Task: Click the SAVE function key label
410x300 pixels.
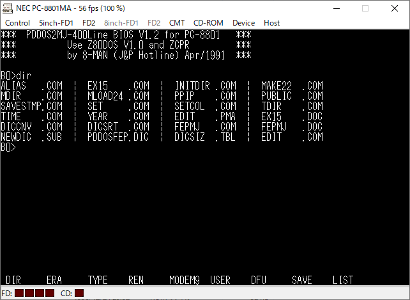Action: click(302, 280)
